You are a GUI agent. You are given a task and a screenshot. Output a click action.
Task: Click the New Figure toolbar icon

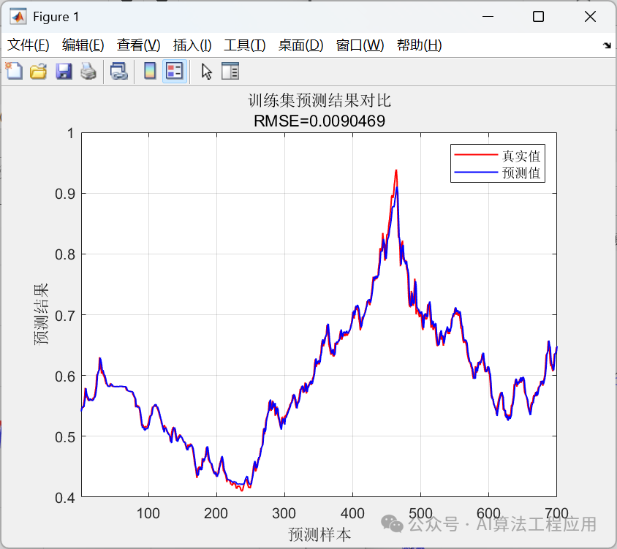pyautogui.click(x=14, y=71)
